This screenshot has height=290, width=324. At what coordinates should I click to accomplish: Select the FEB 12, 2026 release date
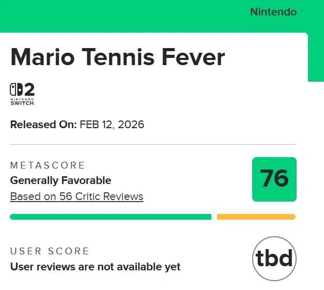coord(112,125)
